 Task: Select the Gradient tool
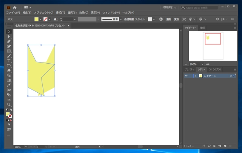pos(9,80)
